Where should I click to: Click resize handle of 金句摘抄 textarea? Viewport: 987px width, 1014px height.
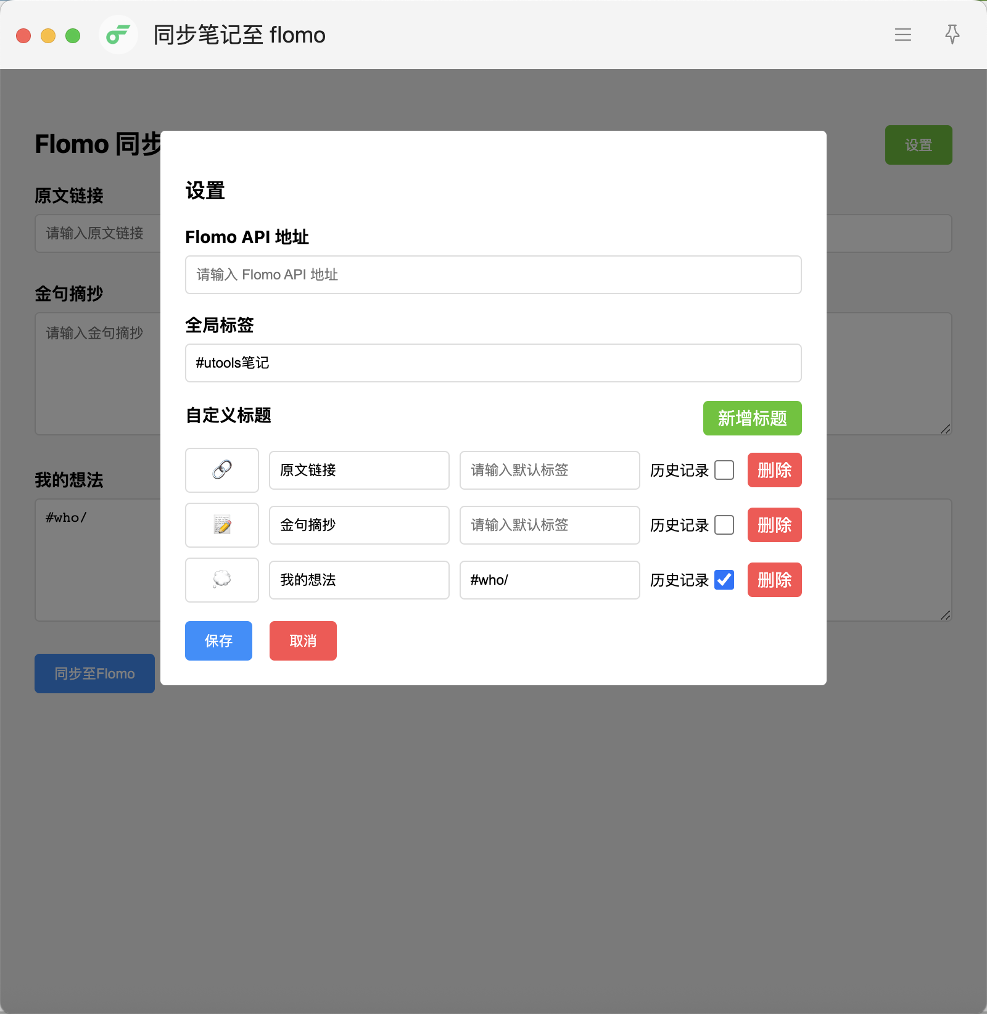point(946,429)
